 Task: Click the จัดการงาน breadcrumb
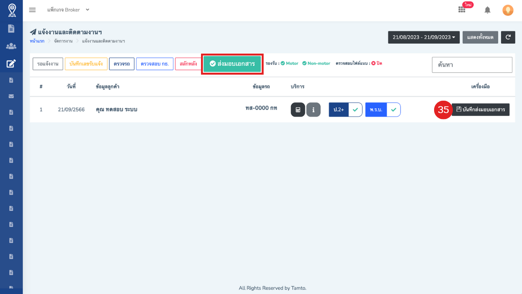[x=63, y=41]
